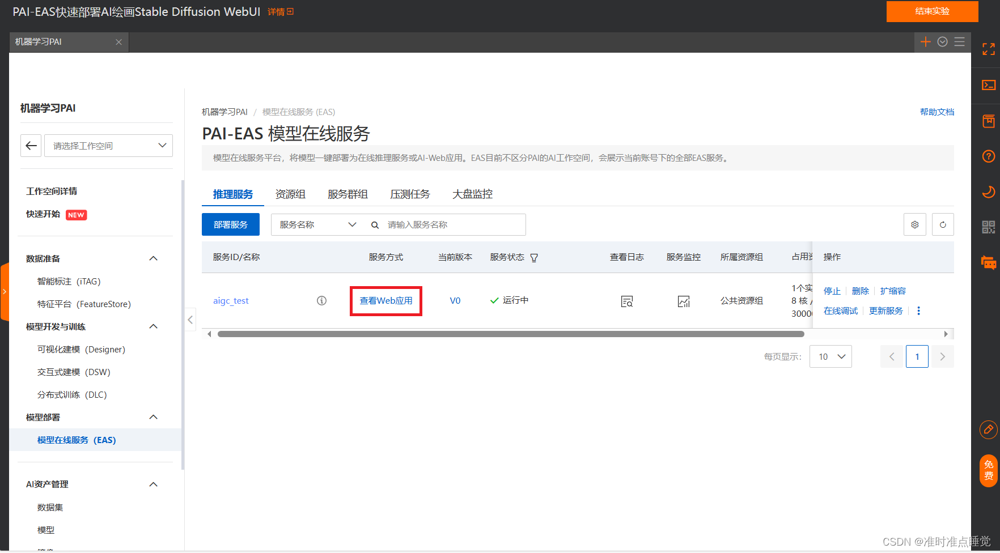The width and height of the screenshot is (1000, 553).
Task: Click the horizontal table scrollbar
Action: coord(511,334)
